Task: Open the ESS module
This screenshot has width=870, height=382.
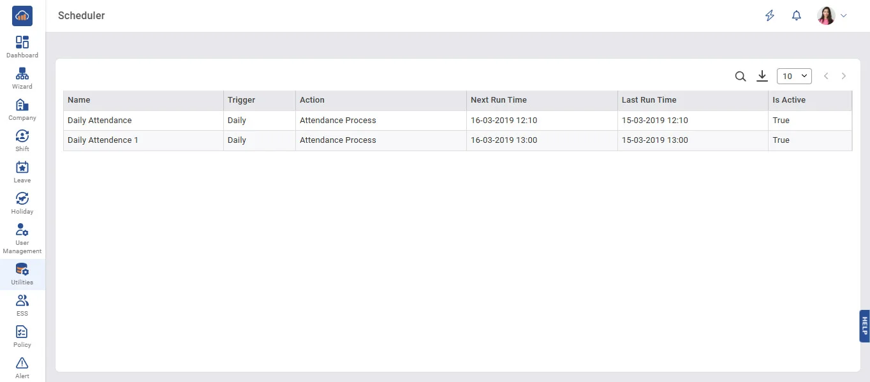Action: (22, 301)
